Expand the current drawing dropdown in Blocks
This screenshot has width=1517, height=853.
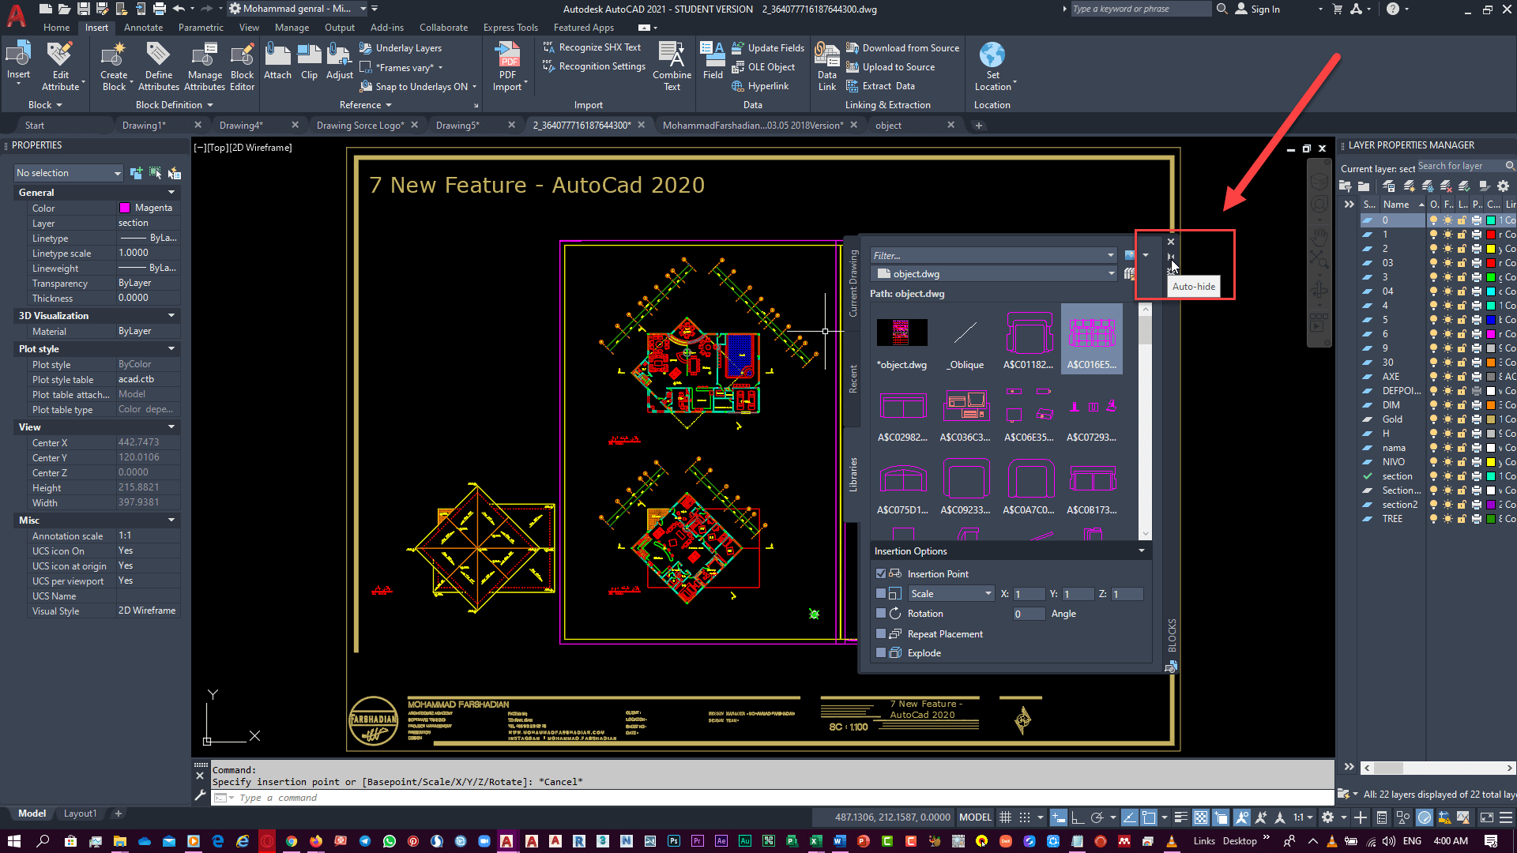(1109, 274)
